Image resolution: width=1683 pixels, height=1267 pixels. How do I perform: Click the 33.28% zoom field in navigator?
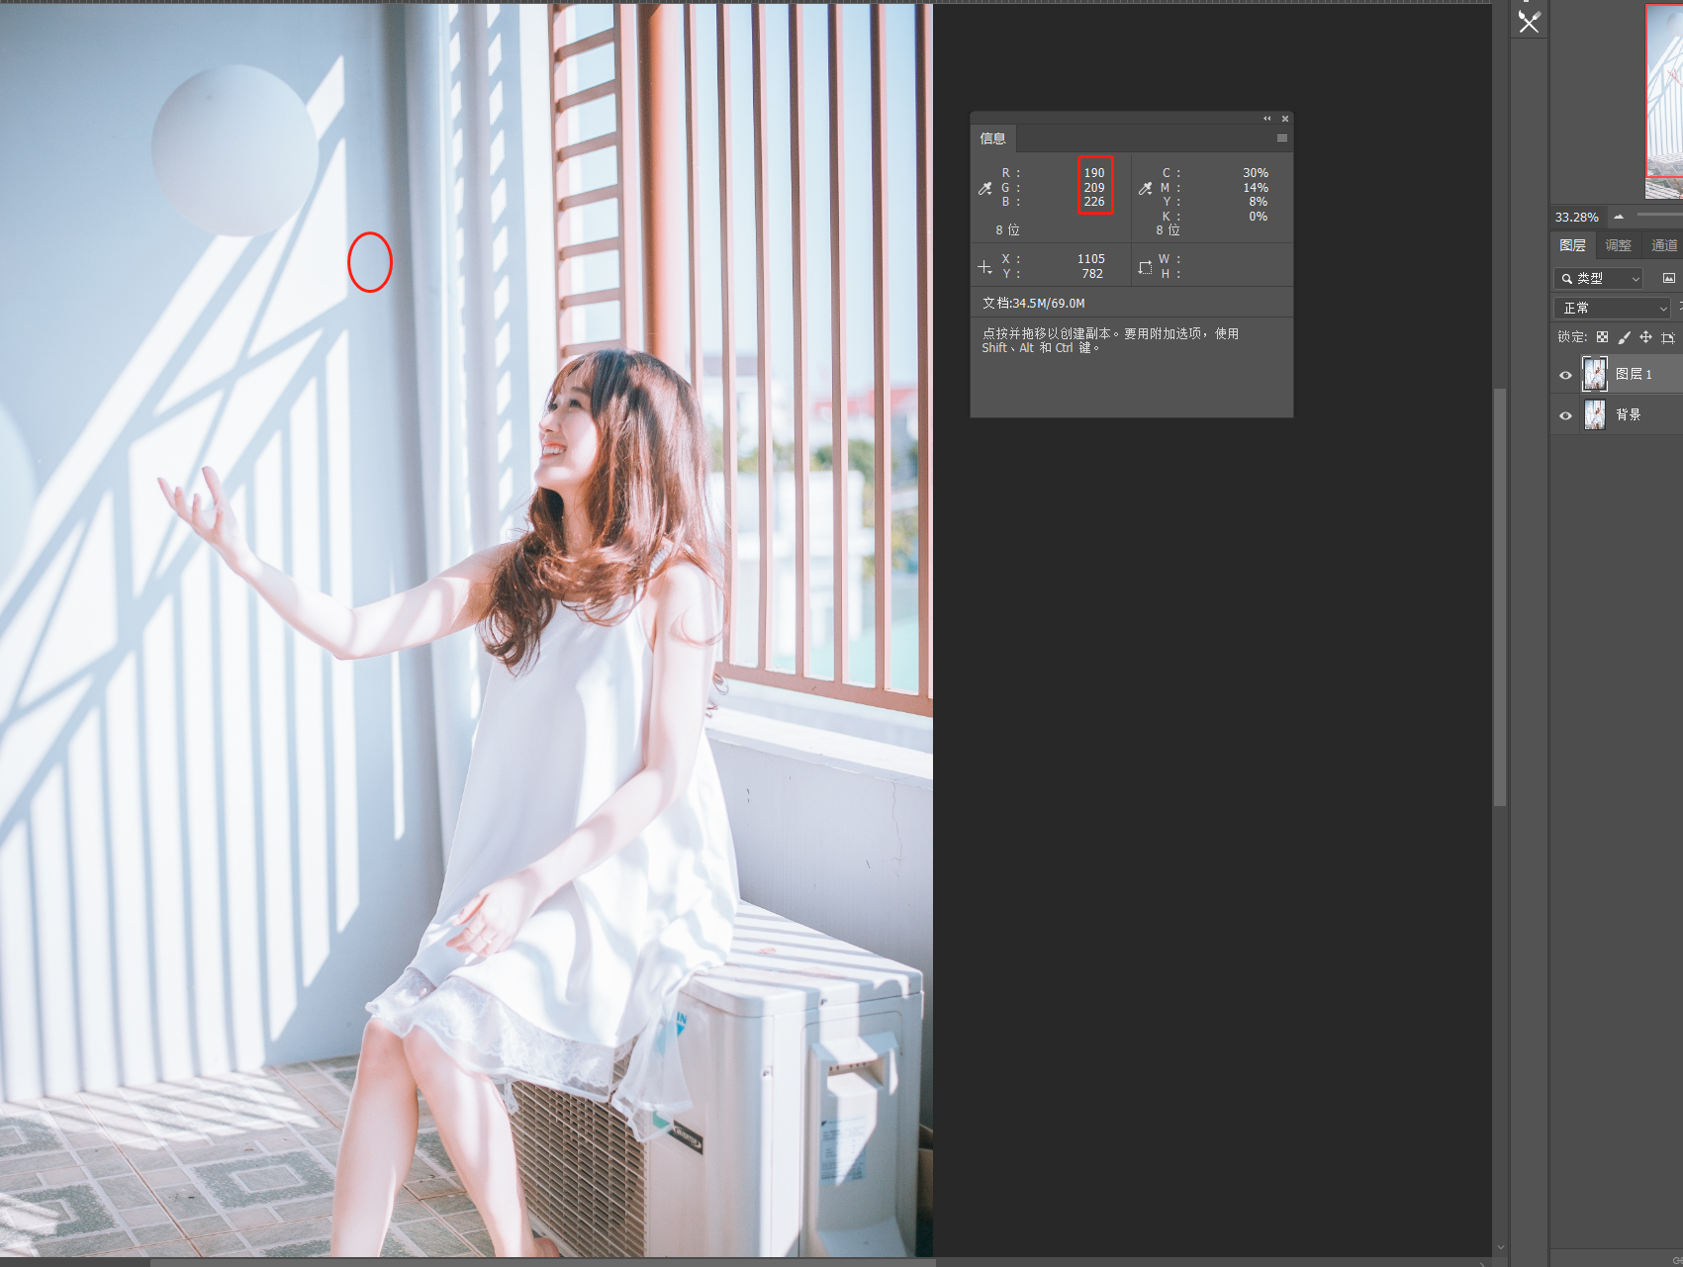(1576, 217)
